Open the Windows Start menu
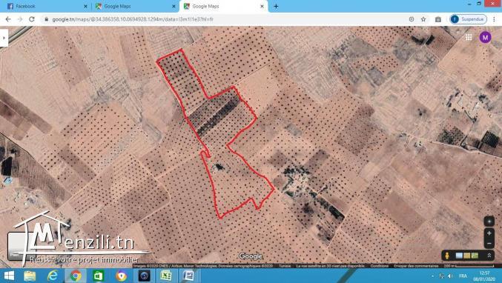This screenshot has height=283, width=502. [x=9, y=276]
